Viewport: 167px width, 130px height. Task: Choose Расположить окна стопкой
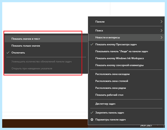click(x=126, y=81)
